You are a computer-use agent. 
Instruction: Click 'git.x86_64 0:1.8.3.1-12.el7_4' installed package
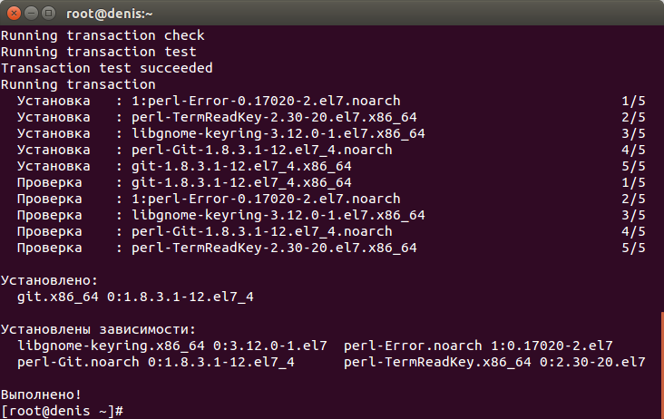(x=135, y=297)
